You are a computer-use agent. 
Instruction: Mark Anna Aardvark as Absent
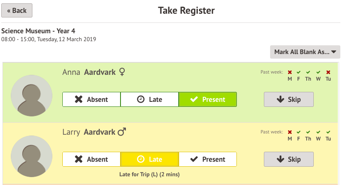[x=91, y=99]
